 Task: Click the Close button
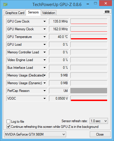[100, 134]
